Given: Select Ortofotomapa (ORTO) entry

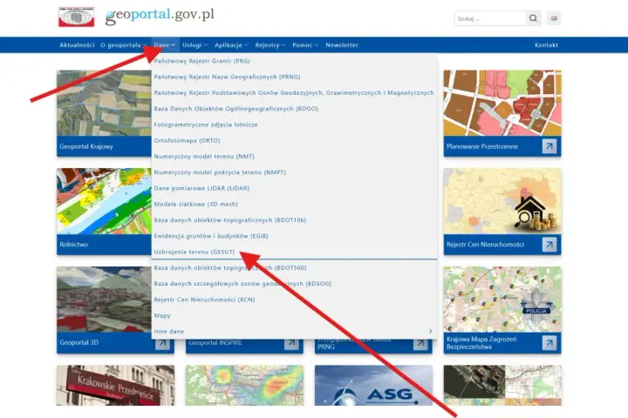Looking at the screenshot, I should click(187, 141).
